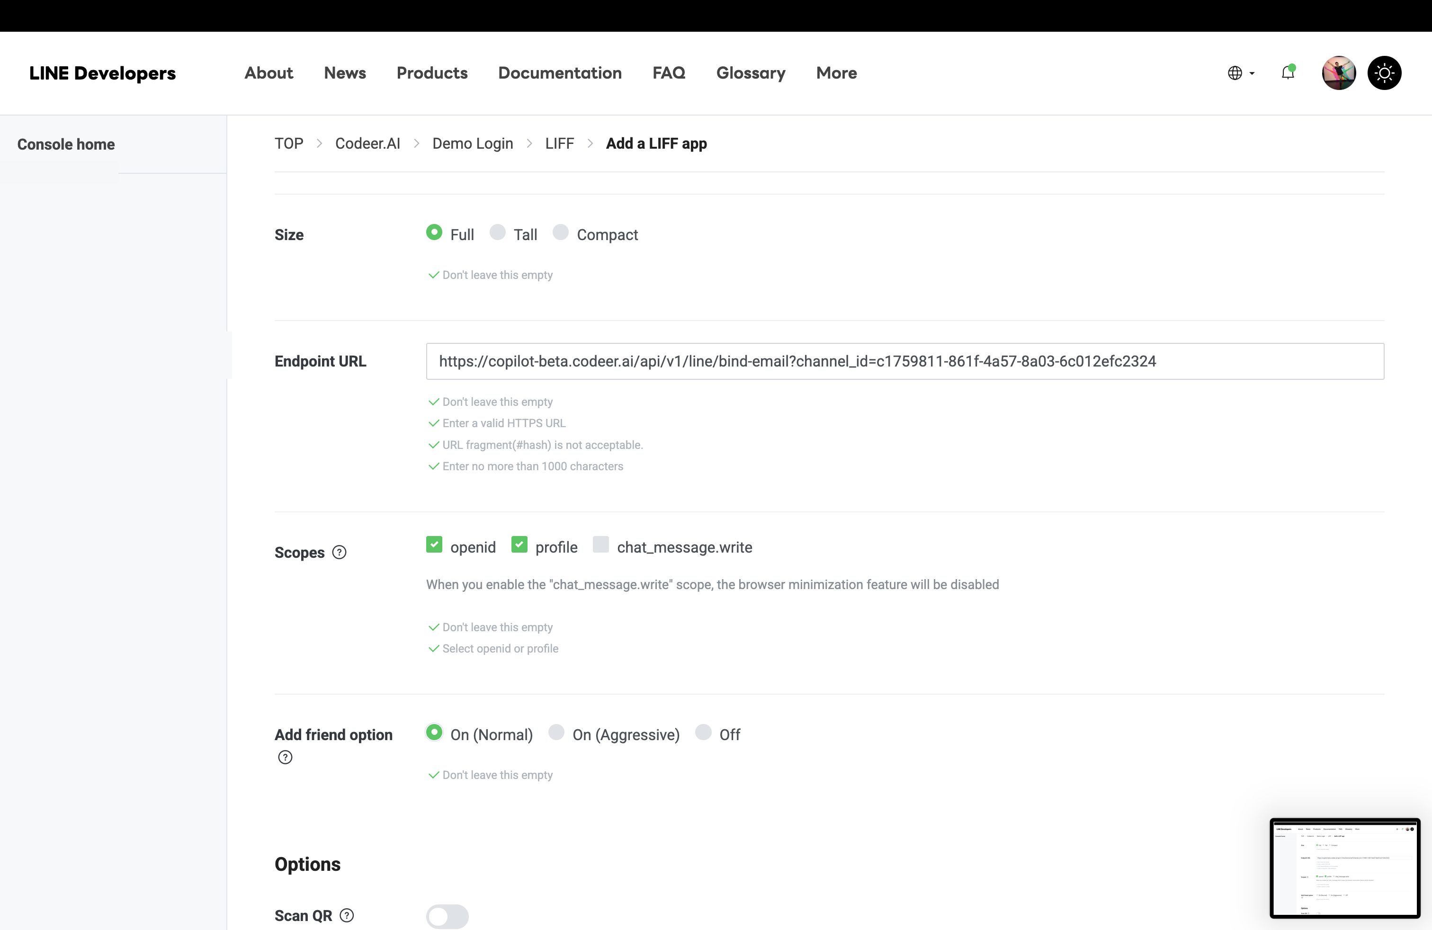
Task: Open the language dropdown chevron
Action: click(1251, 73)
